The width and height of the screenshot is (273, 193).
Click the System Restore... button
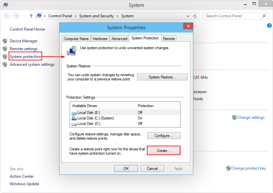pyautogui.click(x=162, y=77)
